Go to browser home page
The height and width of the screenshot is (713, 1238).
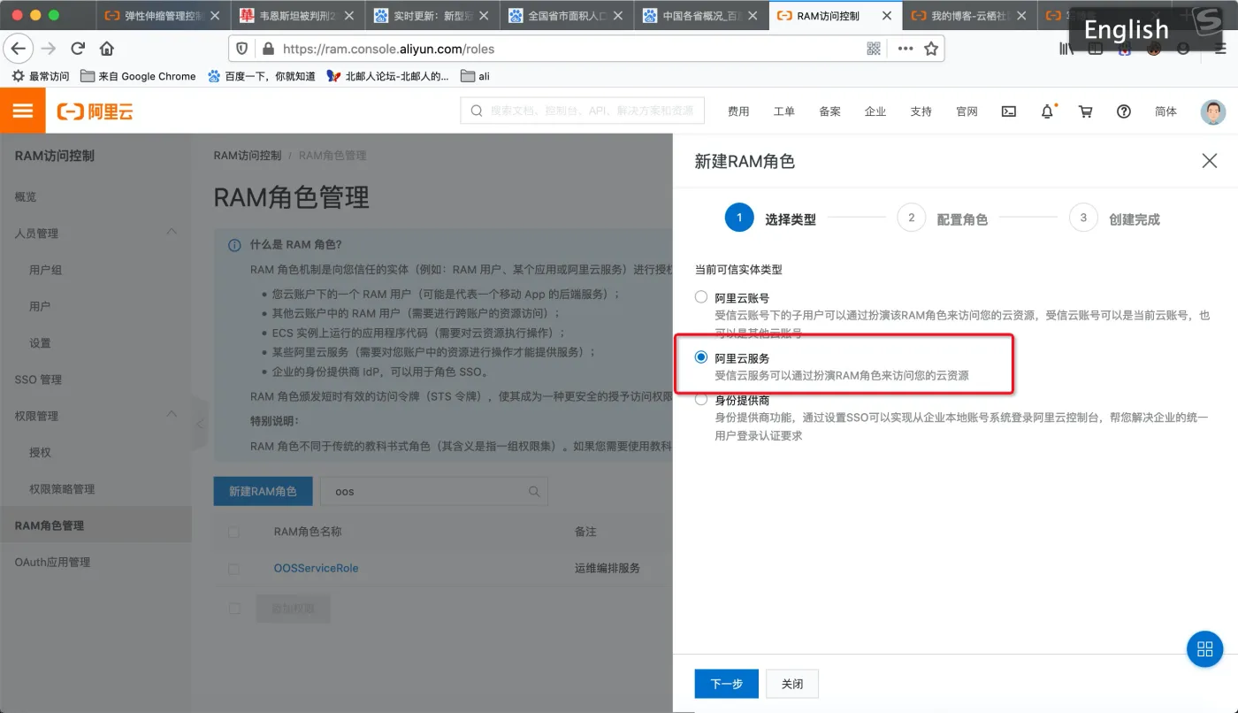(107, 49)
